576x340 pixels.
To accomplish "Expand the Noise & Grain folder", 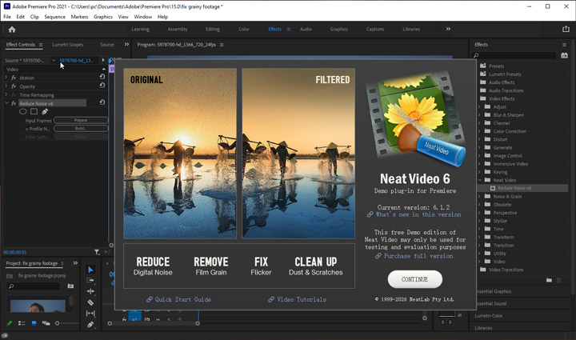I will (479, 197).
